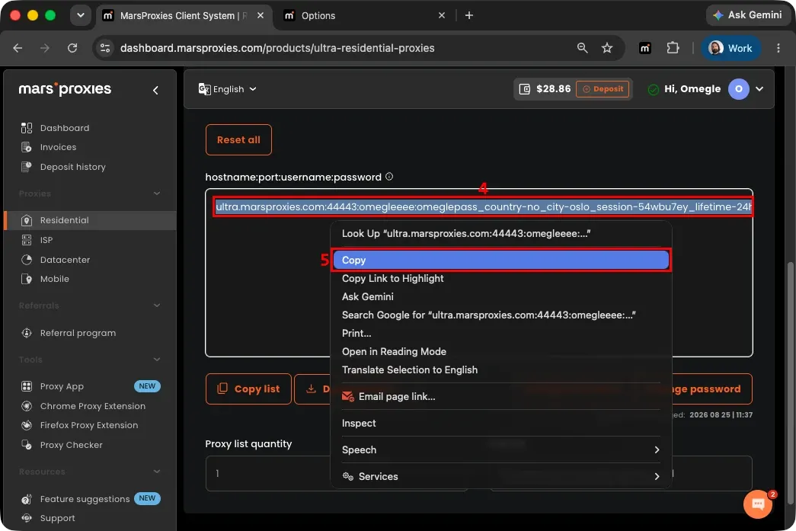
Task: View site information icon in address bar
Action: click(x=105, y=48)
